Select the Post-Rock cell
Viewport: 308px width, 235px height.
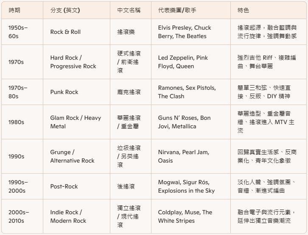[x=77, y=186]
